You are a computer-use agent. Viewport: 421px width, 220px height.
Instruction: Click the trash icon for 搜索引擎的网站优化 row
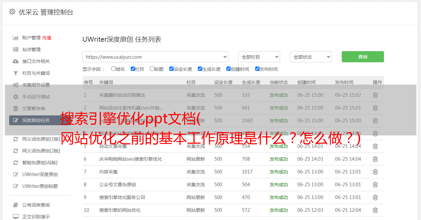pos(375,210)
